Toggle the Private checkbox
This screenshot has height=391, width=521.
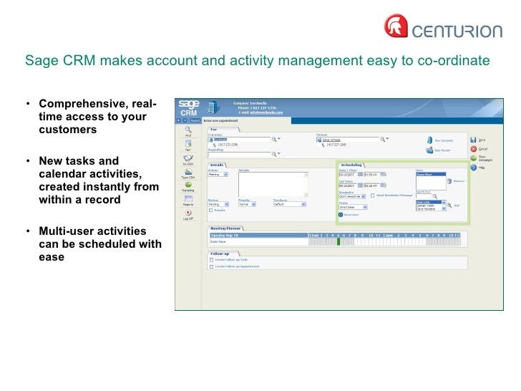(x=210, y=210)
